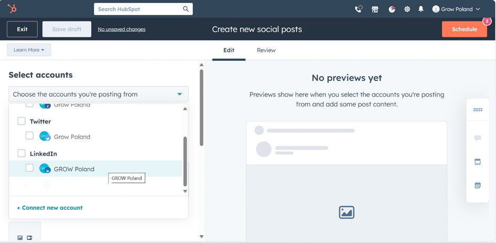The image size is (496, 243).
Task: Click the Twitter Grow Poland account logo
Action: point(45,136)
